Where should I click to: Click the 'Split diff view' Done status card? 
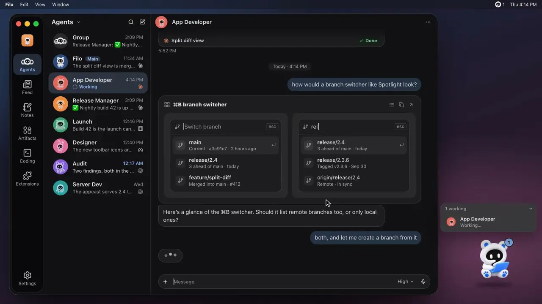[271, 41]
